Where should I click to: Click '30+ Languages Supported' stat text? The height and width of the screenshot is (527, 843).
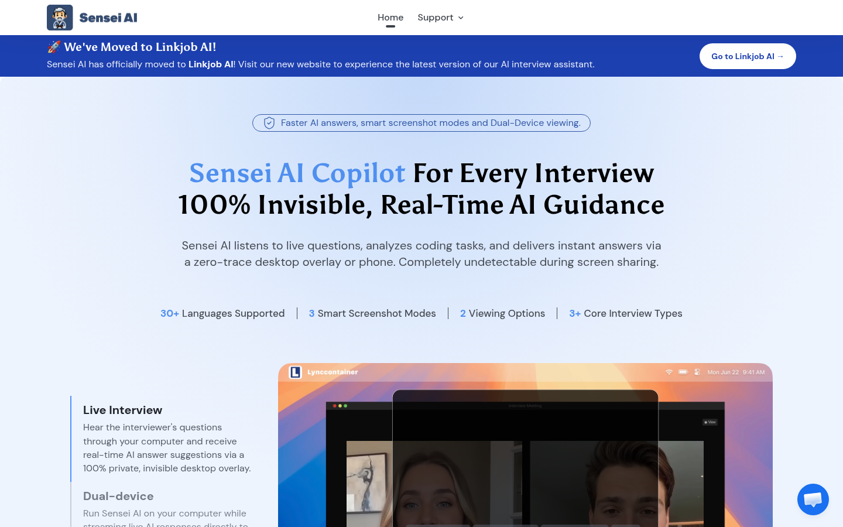[222, 313]
